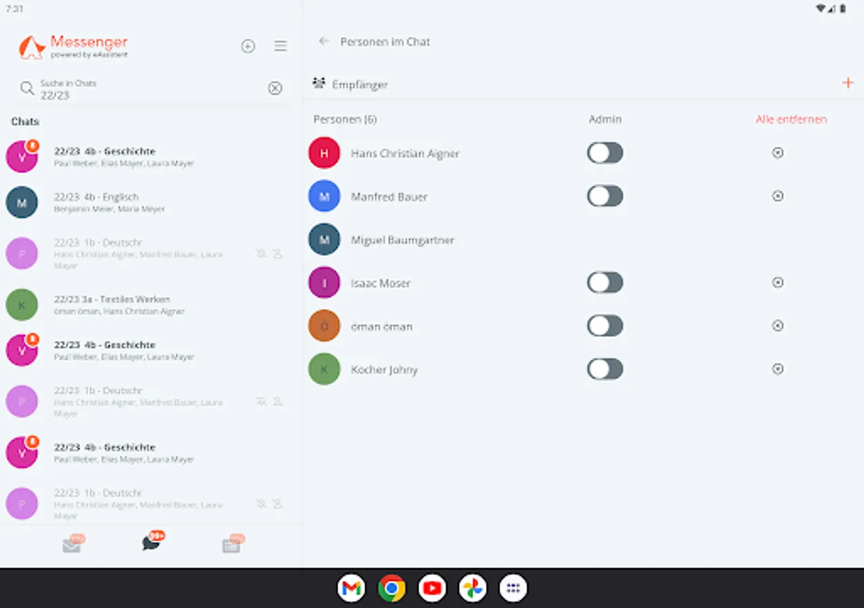
Task: Click the search magnifier icon
Action: pyautogui.click(x=27, y=88)
